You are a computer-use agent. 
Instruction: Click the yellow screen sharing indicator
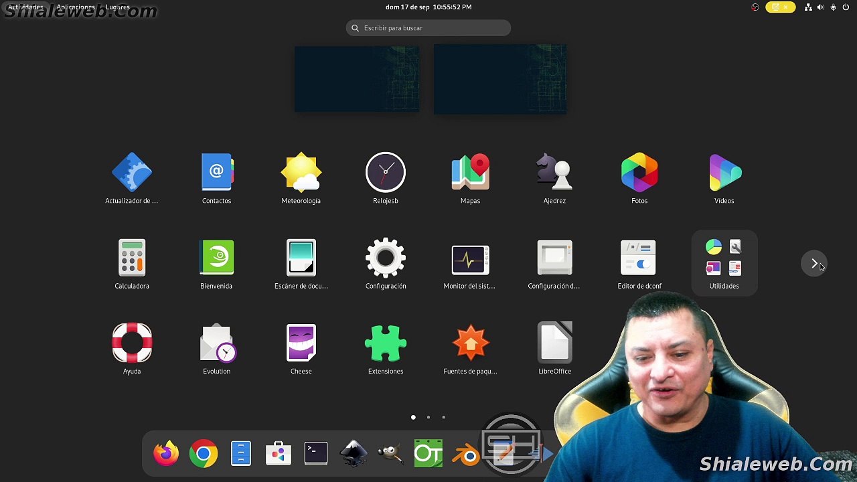click(x=781, y=7)
